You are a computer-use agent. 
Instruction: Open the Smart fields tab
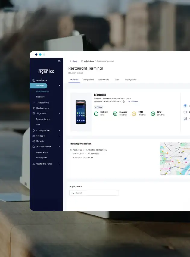(104, 80)
